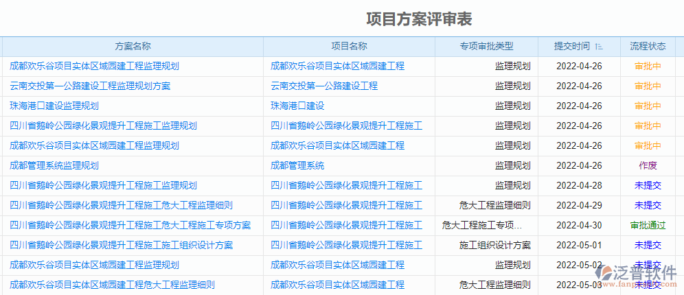The height and width of the screenshot is (295, 684).
Task: Open project link in the 2022-05-01 row
Action: [x=346, y=246]
